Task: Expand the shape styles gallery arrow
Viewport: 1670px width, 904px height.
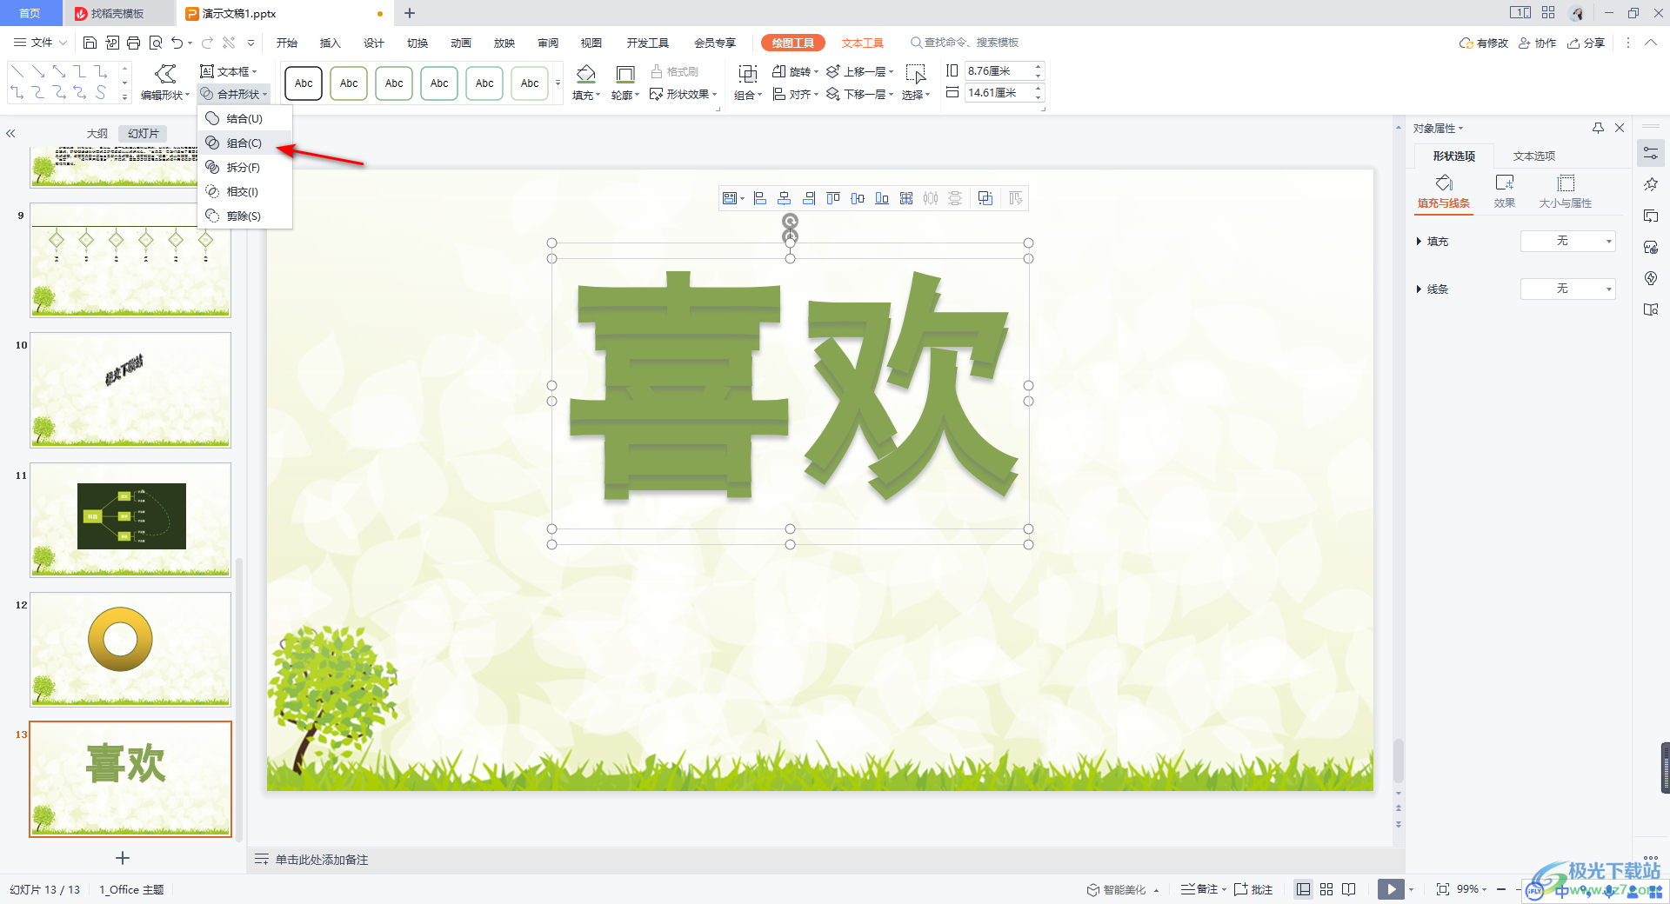Action: 558,83
